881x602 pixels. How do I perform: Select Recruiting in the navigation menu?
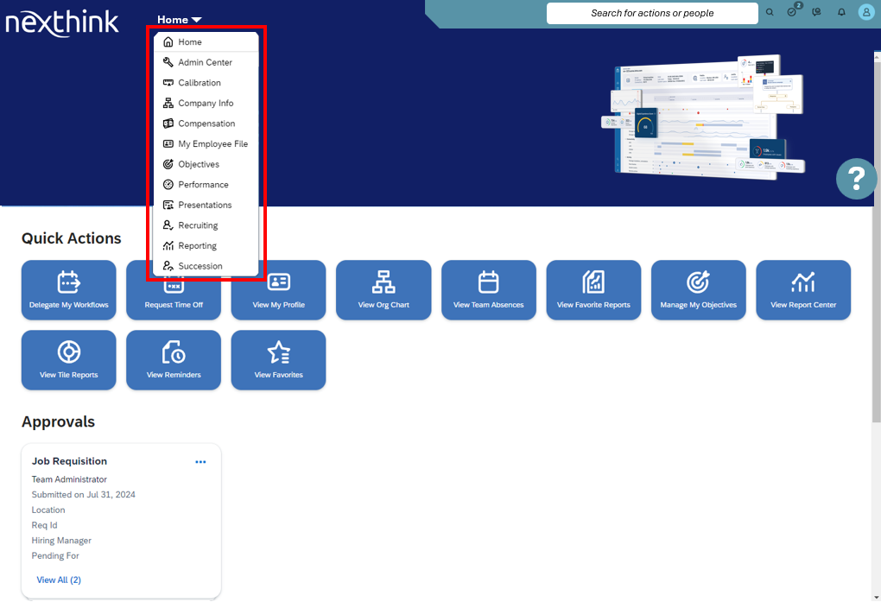click(x=200, y=225)
